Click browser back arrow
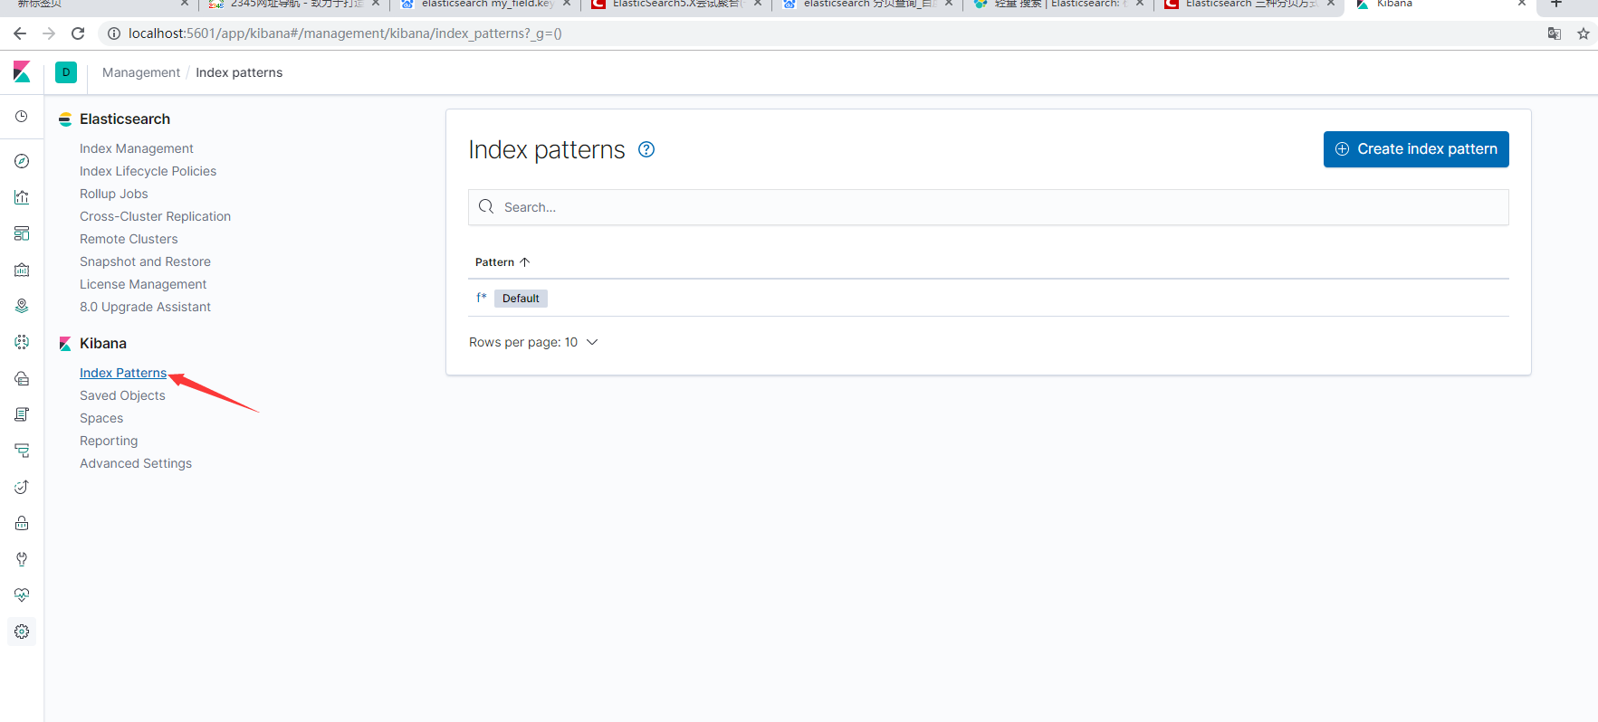 click(x=20, y=33)
